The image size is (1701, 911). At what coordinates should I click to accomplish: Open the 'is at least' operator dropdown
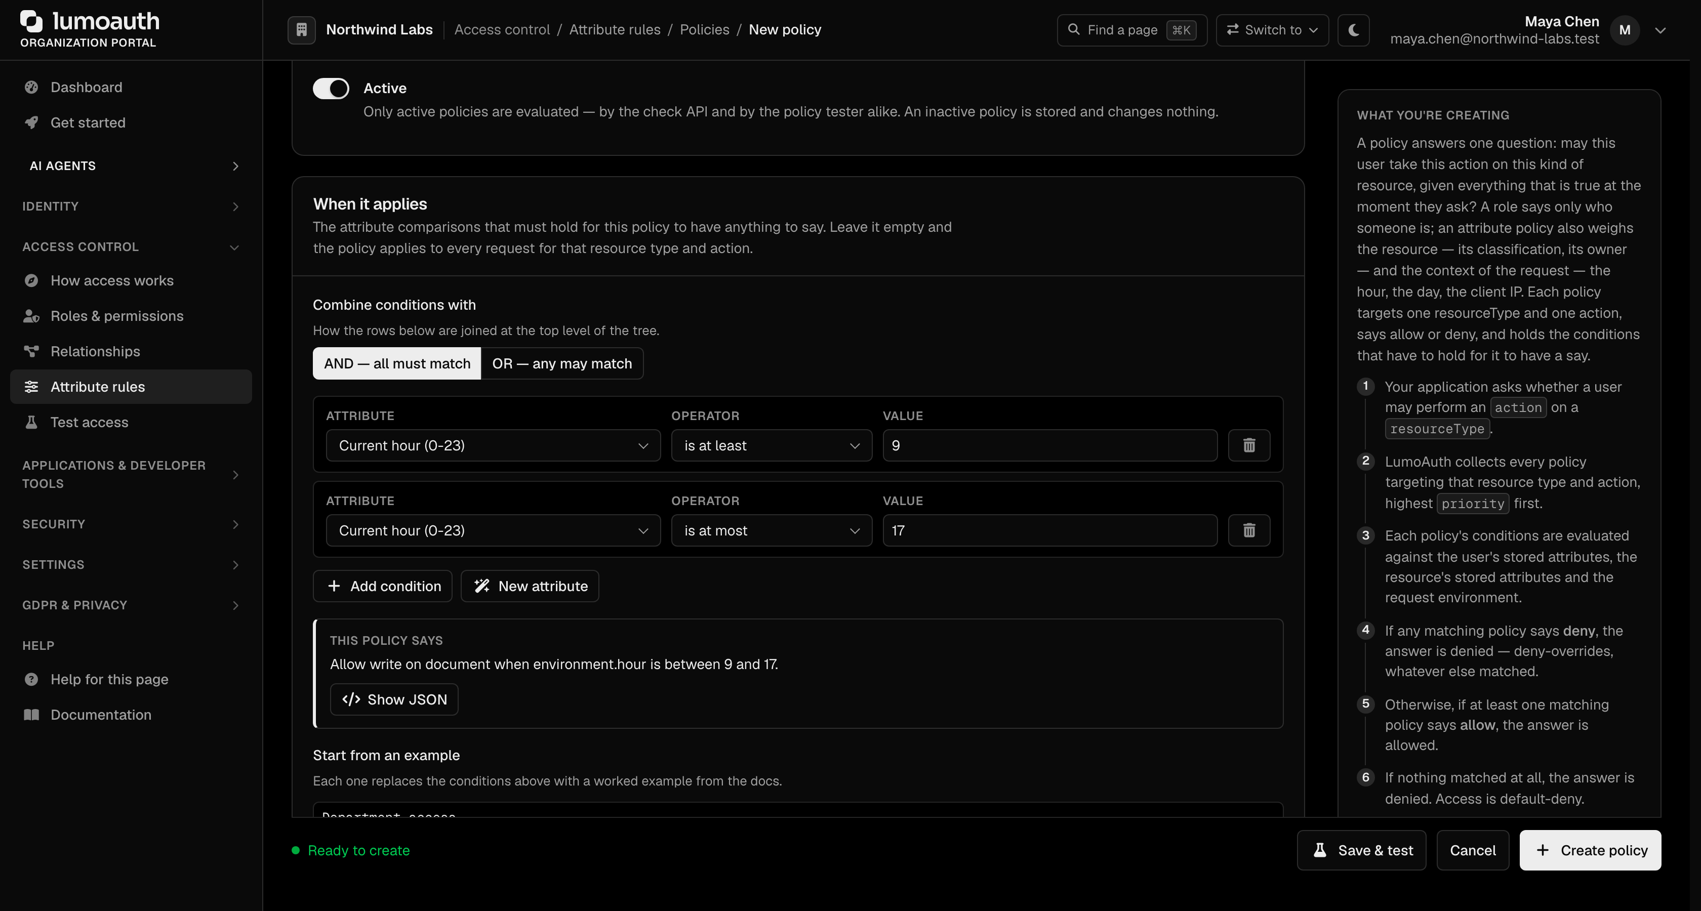tap(771, 445)
